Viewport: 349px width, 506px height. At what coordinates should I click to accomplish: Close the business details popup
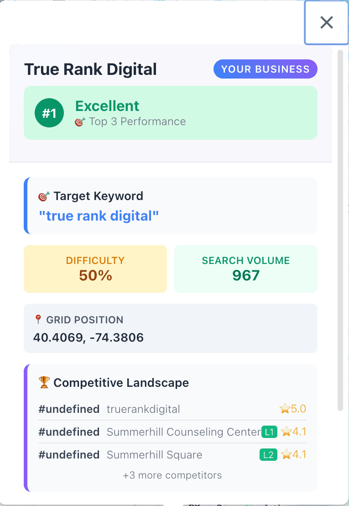(x=326, y=22)
